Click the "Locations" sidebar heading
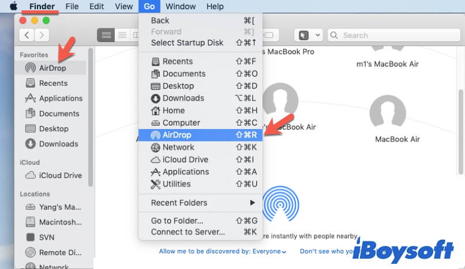 pos(35,194)
